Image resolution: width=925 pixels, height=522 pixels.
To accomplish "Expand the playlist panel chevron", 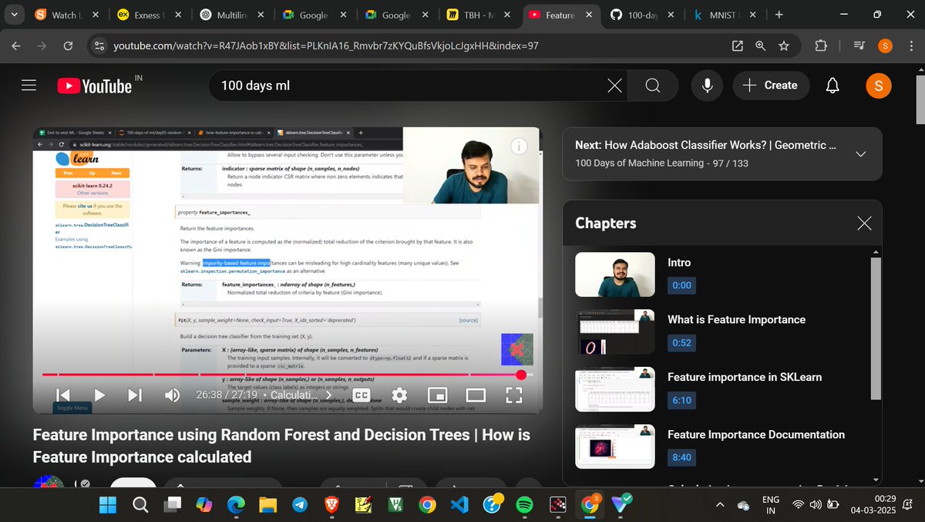I will click(860, 153).
